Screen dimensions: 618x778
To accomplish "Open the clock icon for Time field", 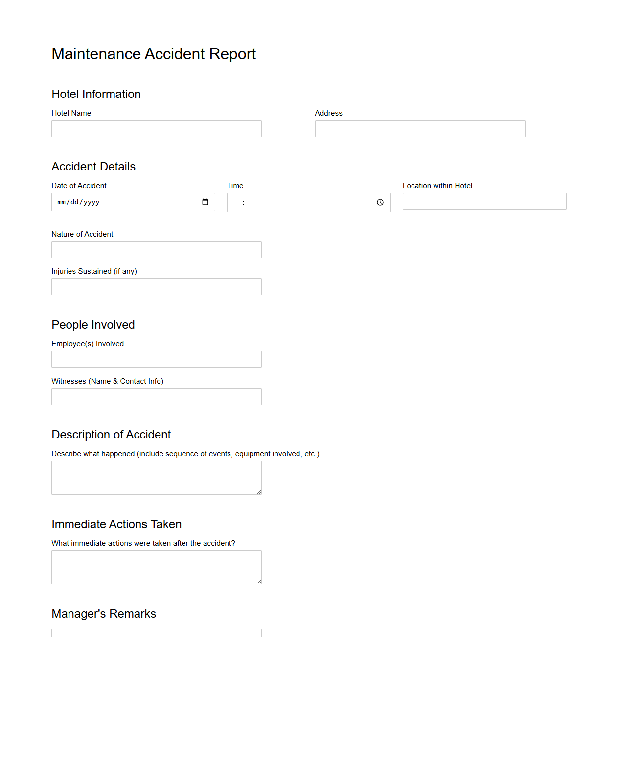I will 380,202.
